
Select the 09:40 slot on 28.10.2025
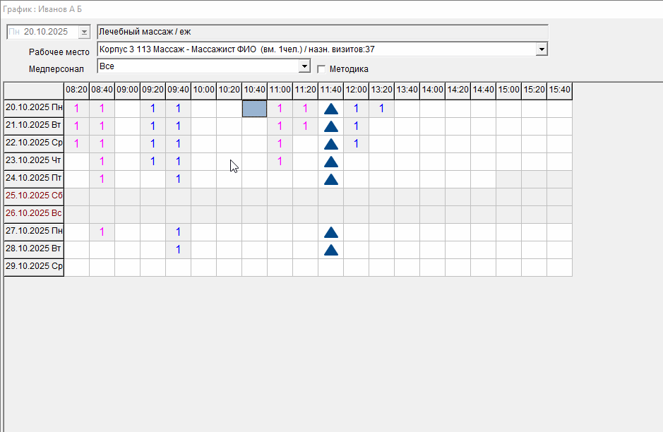tap(178, 250)
